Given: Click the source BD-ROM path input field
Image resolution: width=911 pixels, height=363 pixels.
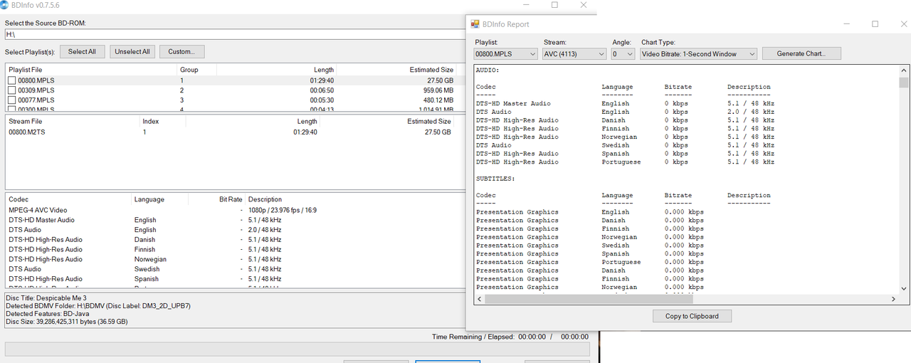Looking at the screenshot, I should pos(235,34).
